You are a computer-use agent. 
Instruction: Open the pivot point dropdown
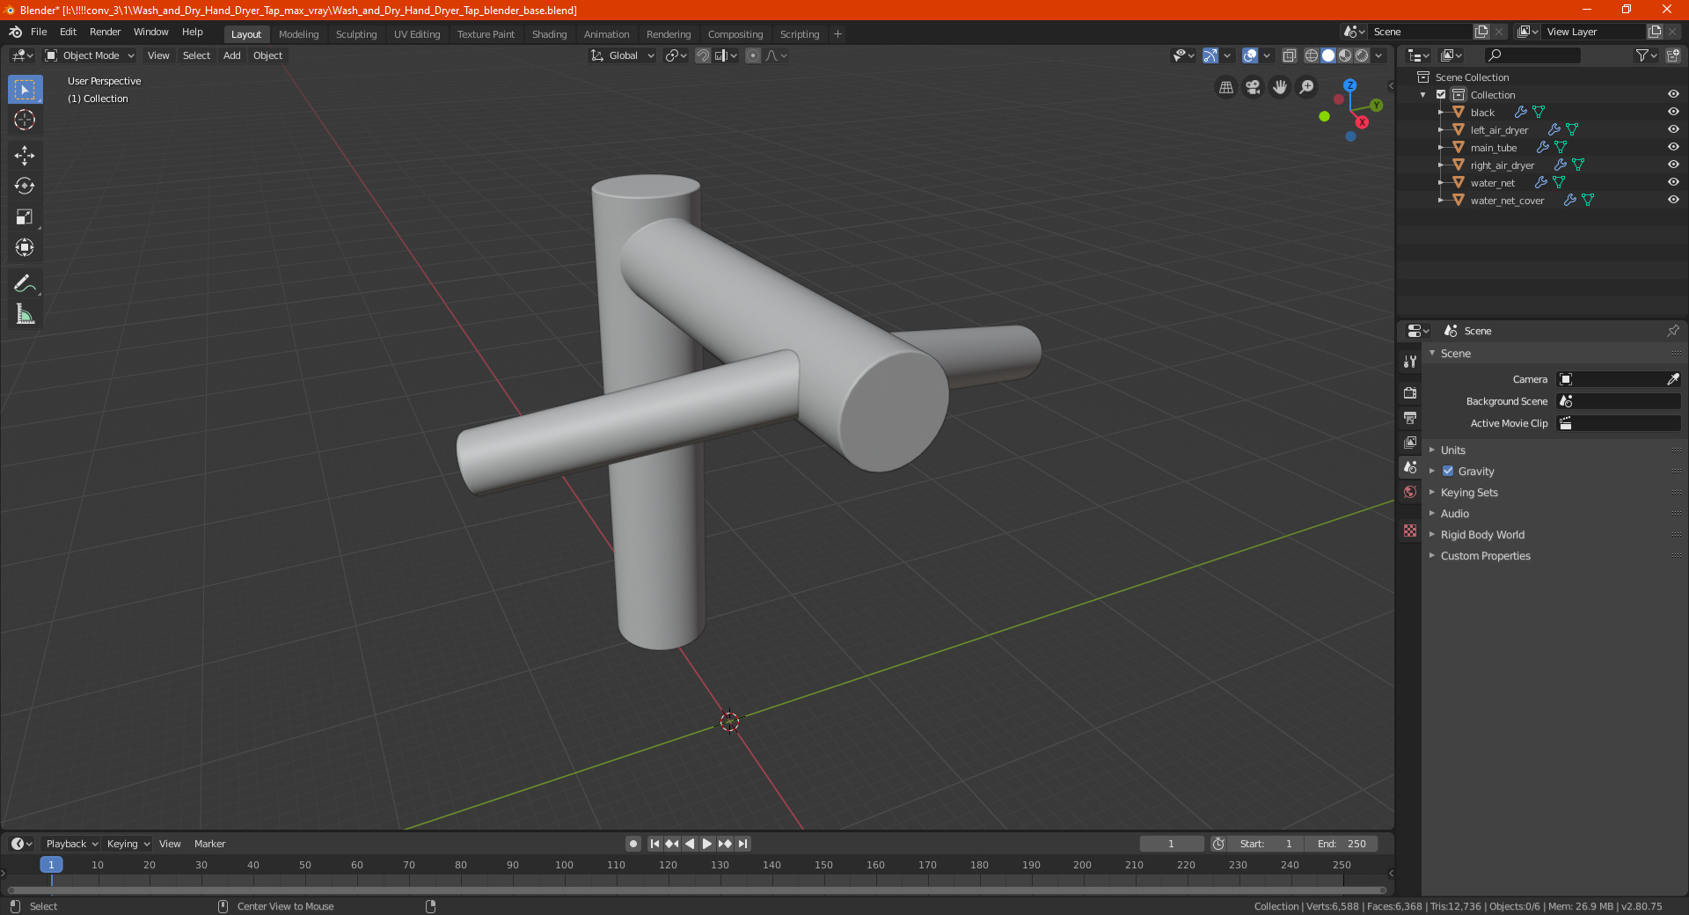(676, 55)
